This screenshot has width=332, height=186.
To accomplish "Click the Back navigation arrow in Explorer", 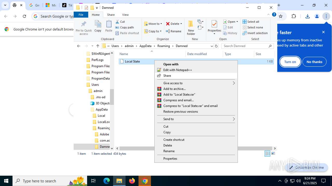I will tap(79, 46).
